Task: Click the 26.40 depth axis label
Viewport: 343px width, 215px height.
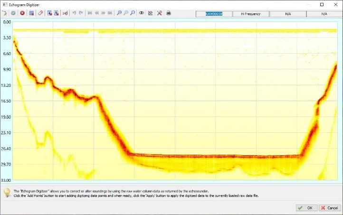Action: coord(6,149)
